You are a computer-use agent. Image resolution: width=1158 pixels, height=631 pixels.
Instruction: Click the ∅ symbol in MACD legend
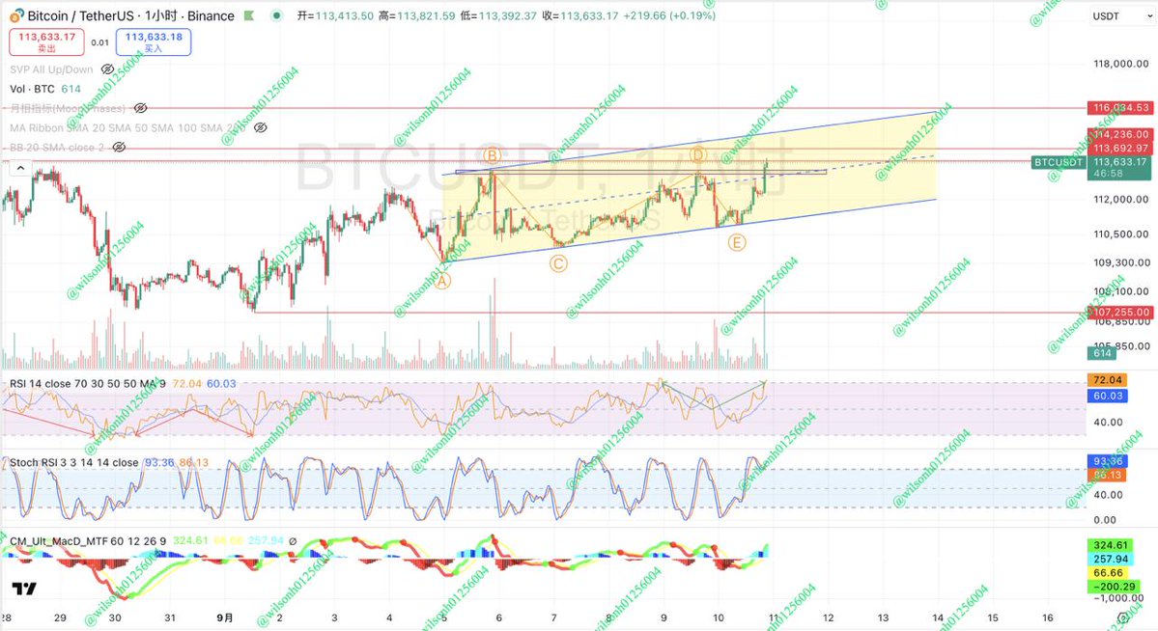[x=293, y=541]
